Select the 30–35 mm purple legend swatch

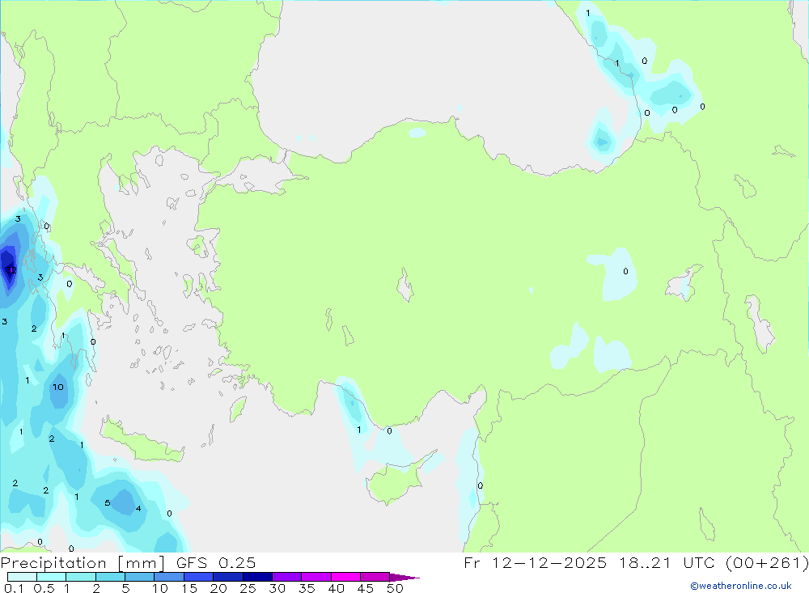[x=286, y=577]
